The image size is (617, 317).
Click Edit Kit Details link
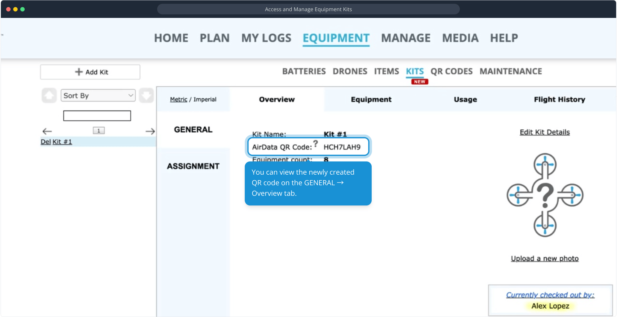(544, 132)
